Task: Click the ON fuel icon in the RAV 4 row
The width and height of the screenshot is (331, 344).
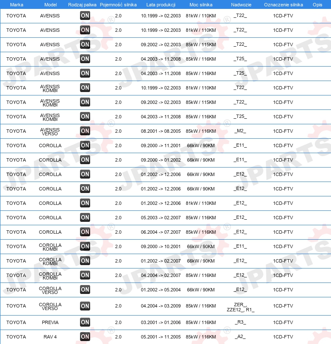Action: click(85, 337)
